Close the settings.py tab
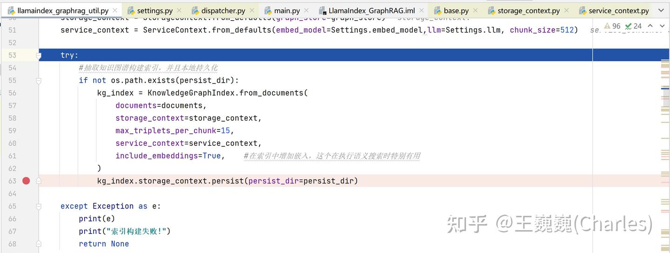The image size is (670, 253). point(180,10)
